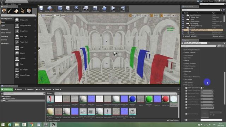Click the Sphere Trigger icon
Screen dimensions: 226x127
(17, 75)
